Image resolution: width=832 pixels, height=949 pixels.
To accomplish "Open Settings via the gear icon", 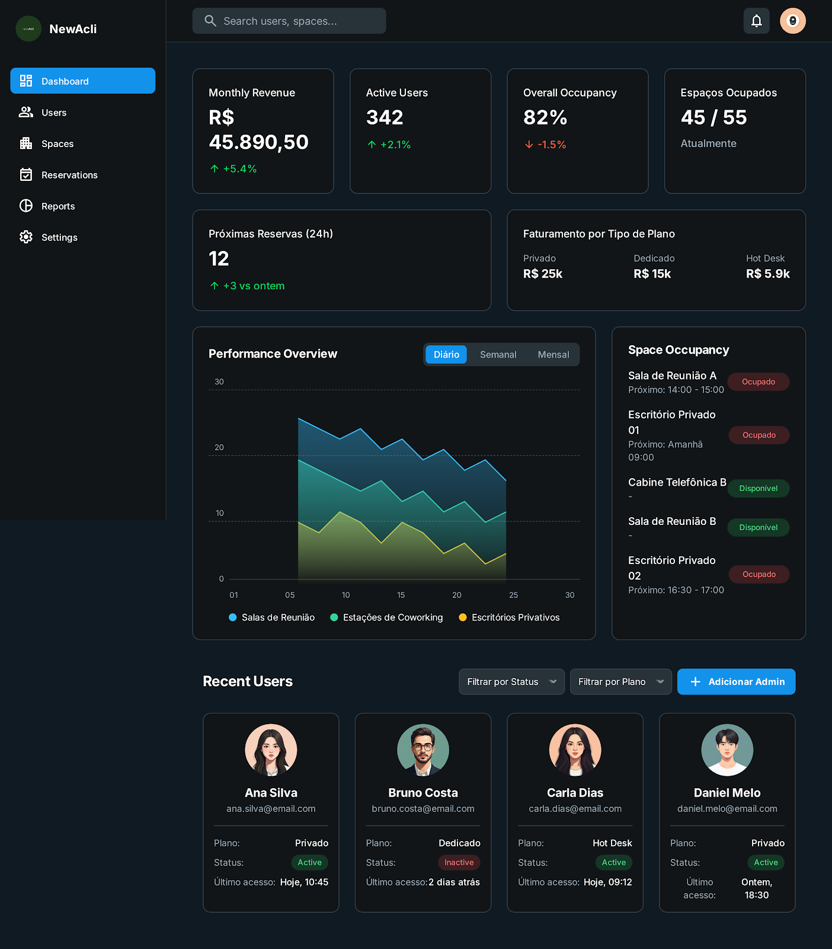I will pos(26,237).
